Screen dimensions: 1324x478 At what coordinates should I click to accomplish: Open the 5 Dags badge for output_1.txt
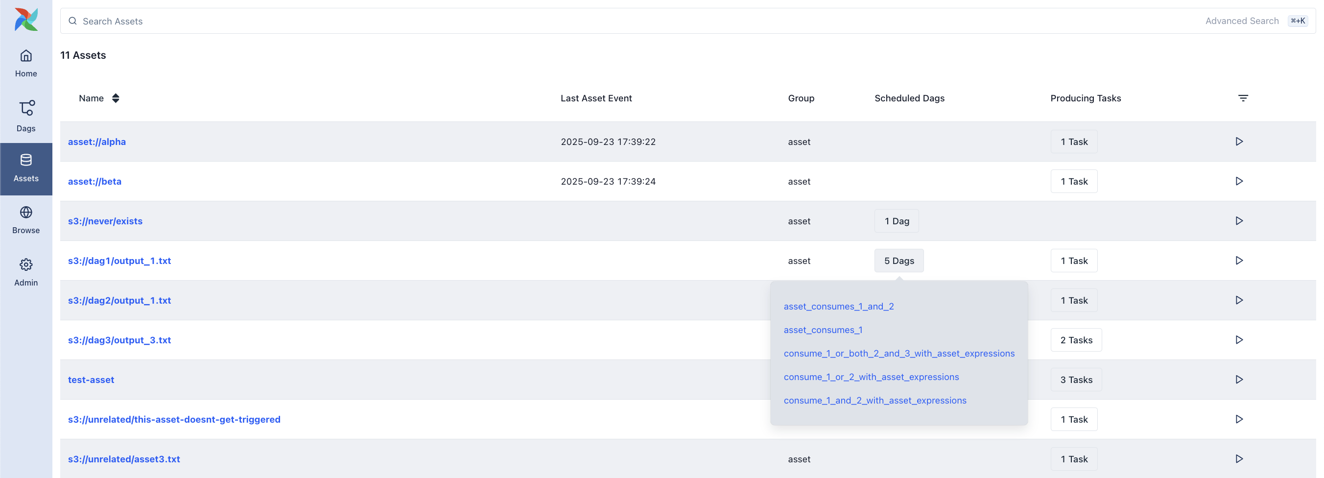coord(898,261)
